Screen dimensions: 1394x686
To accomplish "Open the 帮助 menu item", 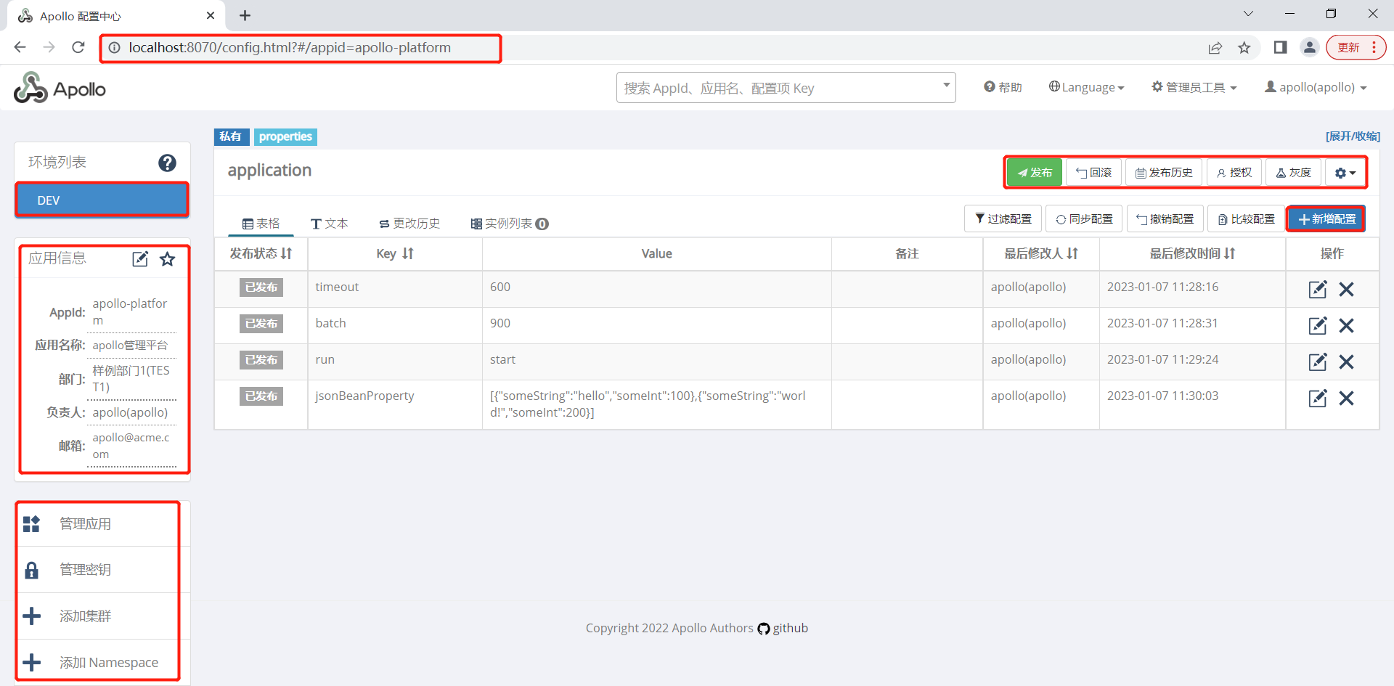I will click(x=1003, y=87).
